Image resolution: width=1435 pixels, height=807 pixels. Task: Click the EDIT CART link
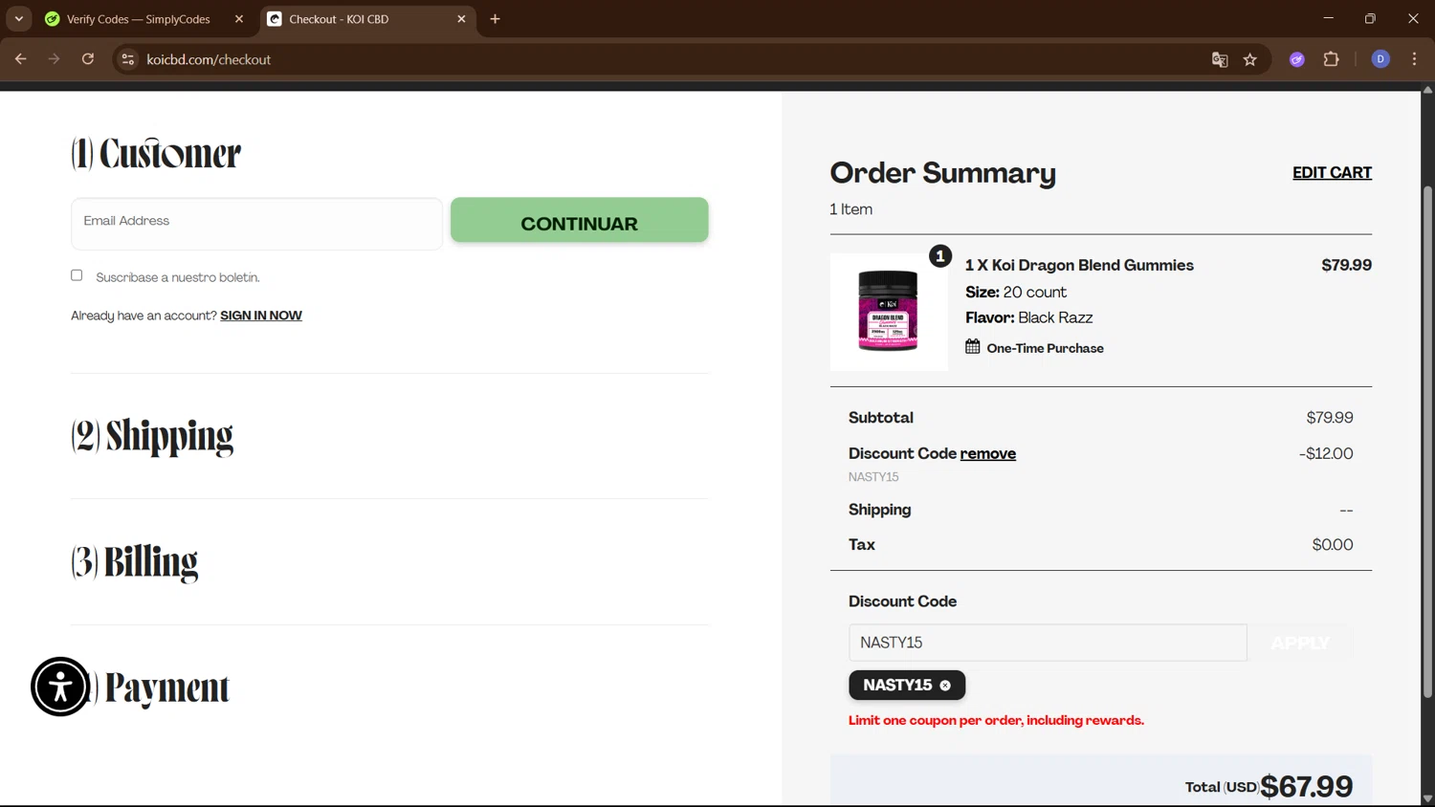click(x=1332, y=172)
